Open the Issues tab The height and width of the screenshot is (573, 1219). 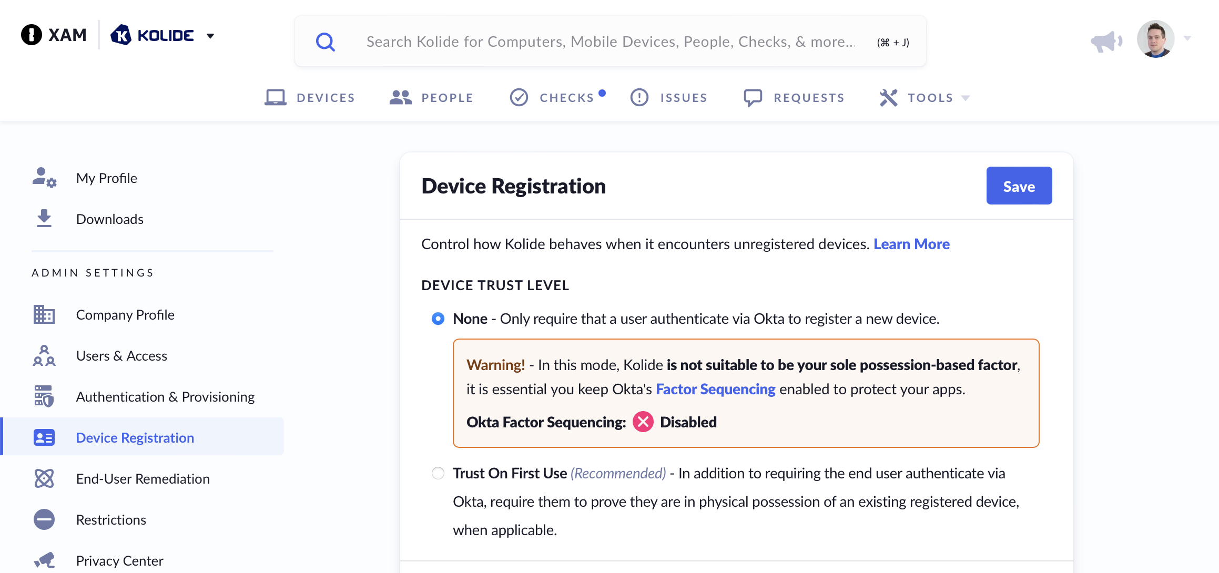668,98
